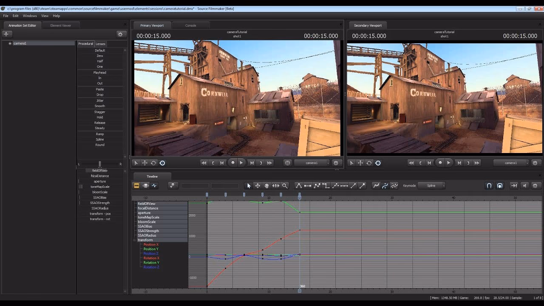544x306 pixels.
Task: Select the scale keys tool in Timeline
Action: click(x=276, y=186)
